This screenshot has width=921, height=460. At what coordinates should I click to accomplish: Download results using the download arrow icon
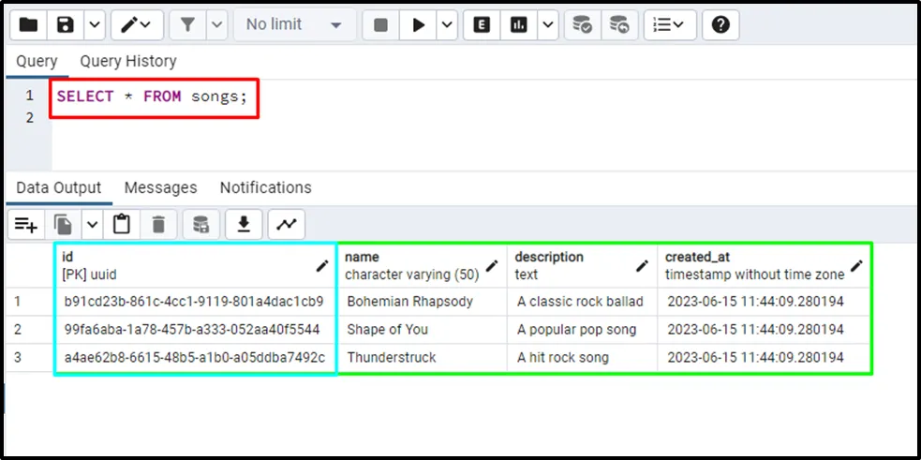244,224
